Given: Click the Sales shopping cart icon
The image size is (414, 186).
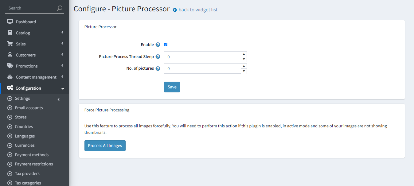Looking at the screenshot, I should tap(10, 44).
